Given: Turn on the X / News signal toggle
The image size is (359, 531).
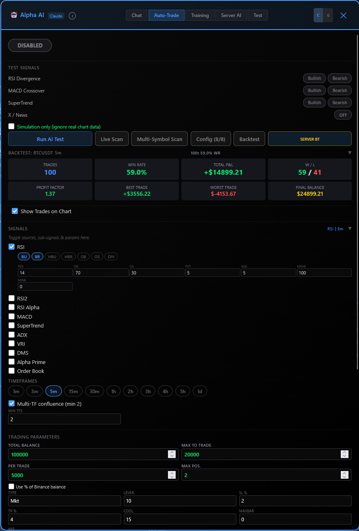Looking at the screenshot, I should click(x=342, y=115).
